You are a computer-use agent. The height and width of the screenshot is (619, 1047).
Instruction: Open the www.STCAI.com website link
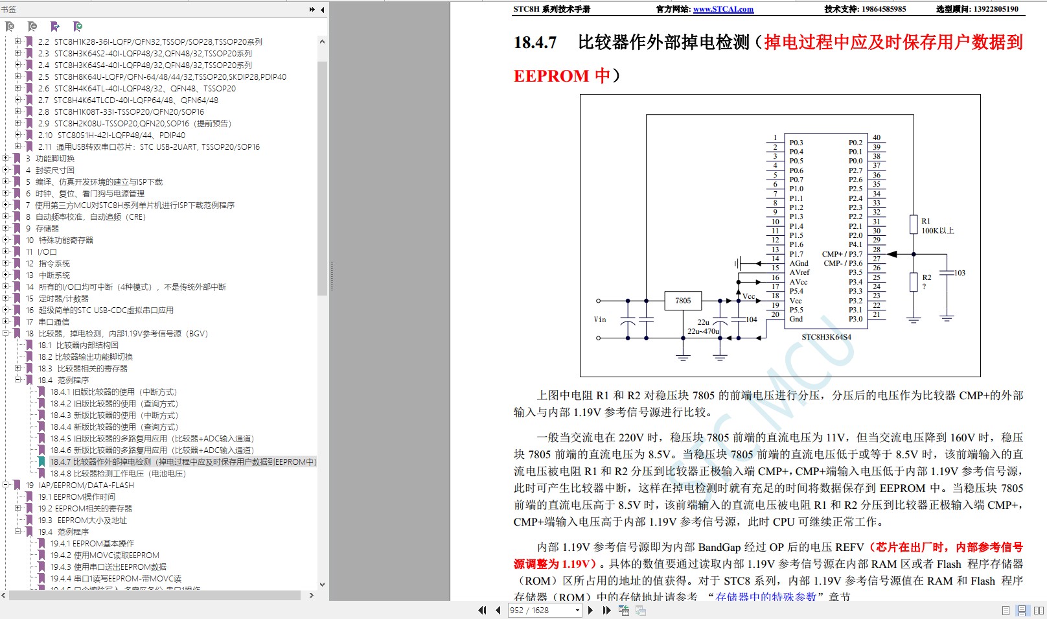click(x=723, y=9)
